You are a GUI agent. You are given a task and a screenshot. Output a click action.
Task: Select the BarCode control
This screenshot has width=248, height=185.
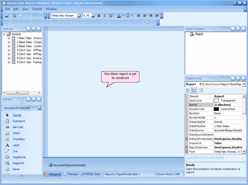pyautogui.click(x=18, y=127)
